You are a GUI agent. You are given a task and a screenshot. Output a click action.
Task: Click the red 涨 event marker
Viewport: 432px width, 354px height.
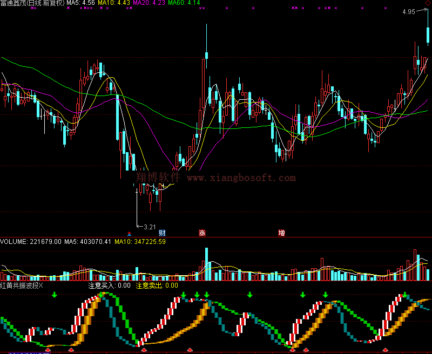[202, 233]
